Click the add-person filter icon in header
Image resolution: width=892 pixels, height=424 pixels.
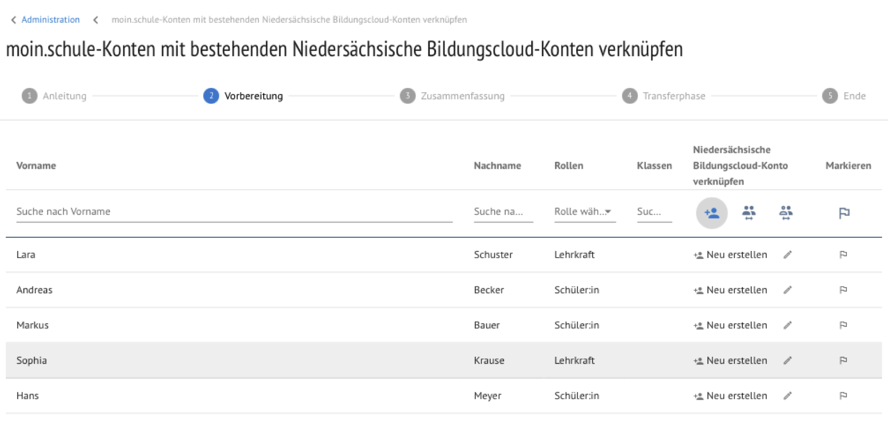point(711,213)
